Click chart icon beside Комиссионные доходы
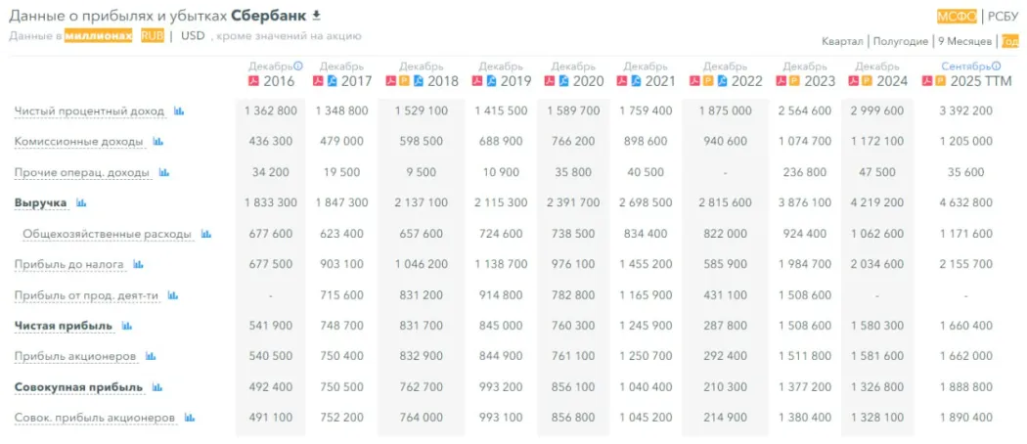The height and width of the screenshot is (444, 1027). (x=158, y=143)
